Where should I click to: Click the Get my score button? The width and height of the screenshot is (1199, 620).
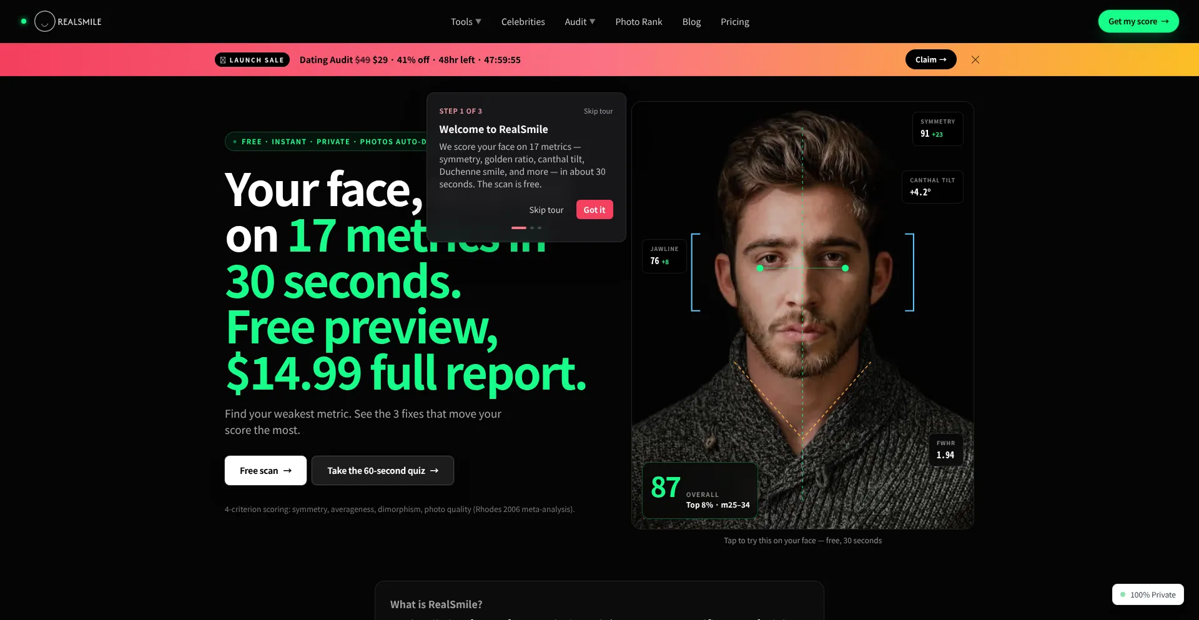point(1138,21)
